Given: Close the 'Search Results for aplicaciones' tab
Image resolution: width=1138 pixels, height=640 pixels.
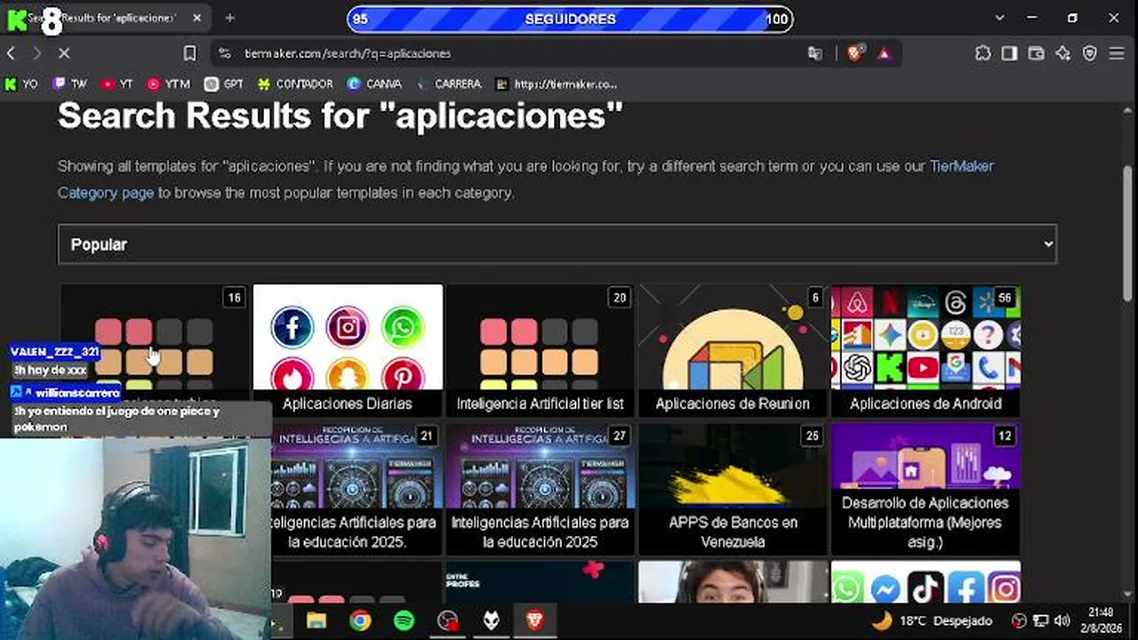Looking at the screenshot, I should (196, 18).
